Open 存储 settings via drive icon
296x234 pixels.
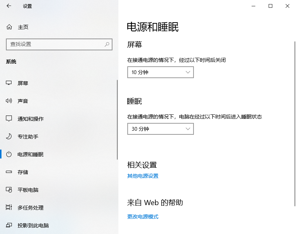[x=9, y=172]
